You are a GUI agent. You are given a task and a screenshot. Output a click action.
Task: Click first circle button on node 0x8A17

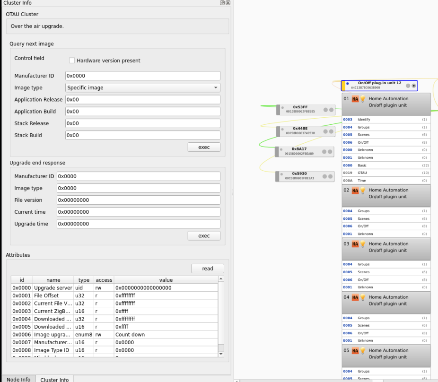pos(324,152)
